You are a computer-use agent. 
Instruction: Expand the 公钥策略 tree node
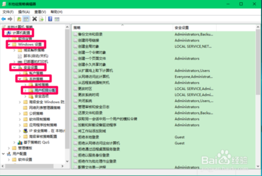coord(20,114)
